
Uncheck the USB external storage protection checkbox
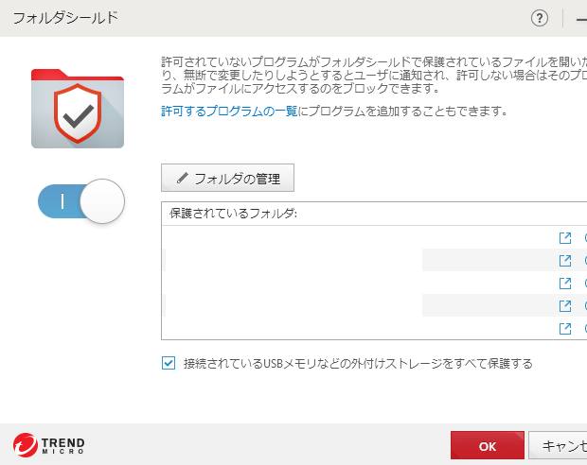point(169,363)
